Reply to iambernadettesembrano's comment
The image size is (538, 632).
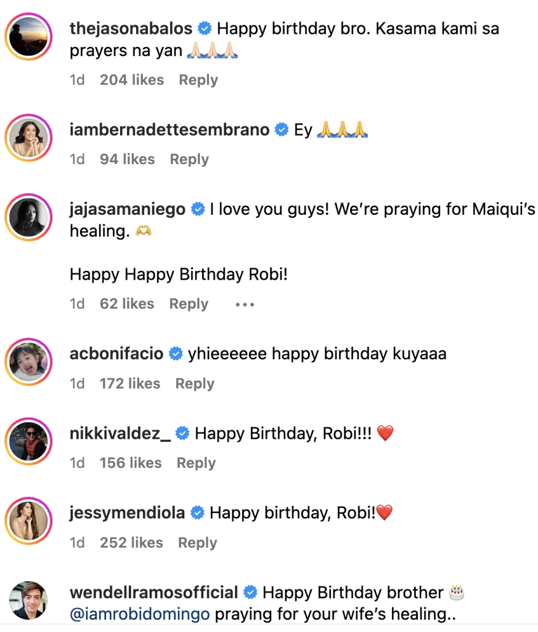[189, 159]
